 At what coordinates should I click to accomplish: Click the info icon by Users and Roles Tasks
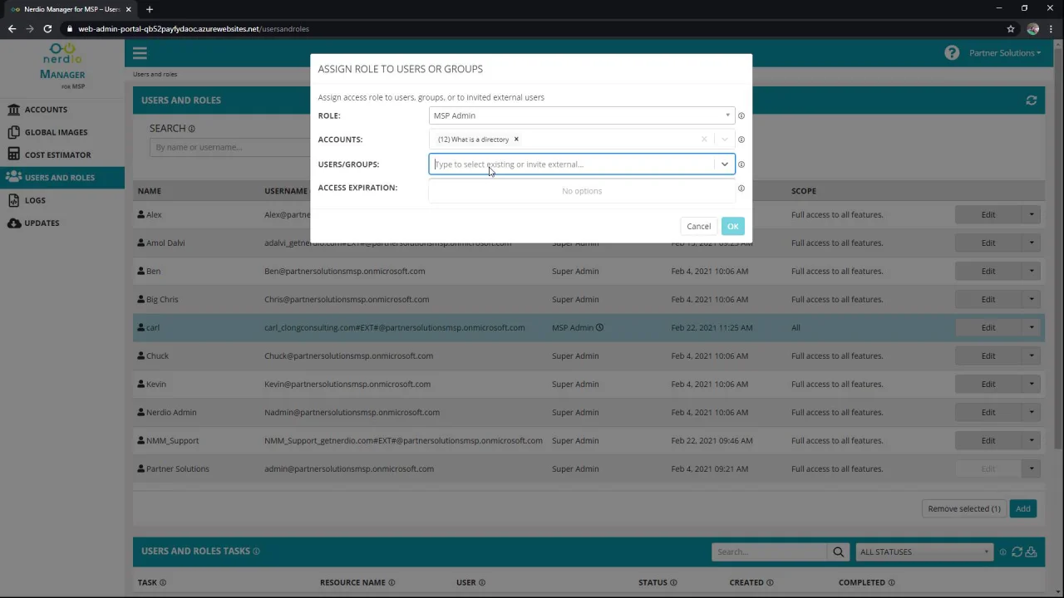pyautogui.click(x=256, y=551)
